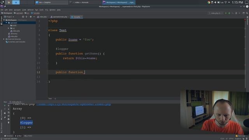Collapse the highlighted openweb folder
249x140 pixels.
[x=6, y=23]
